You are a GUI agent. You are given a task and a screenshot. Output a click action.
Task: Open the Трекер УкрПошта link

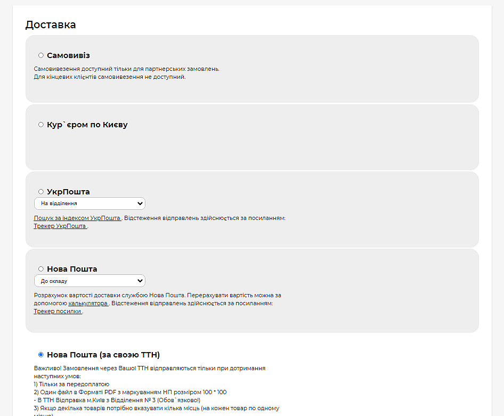(60, 226)
